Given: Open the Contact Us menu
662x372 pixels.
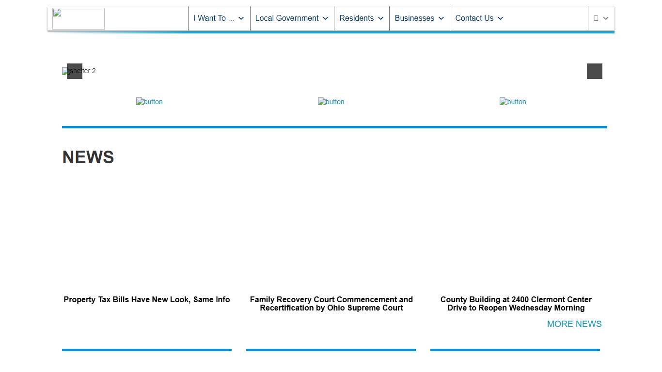Looking at the screenshot, I should coord(474,18).
